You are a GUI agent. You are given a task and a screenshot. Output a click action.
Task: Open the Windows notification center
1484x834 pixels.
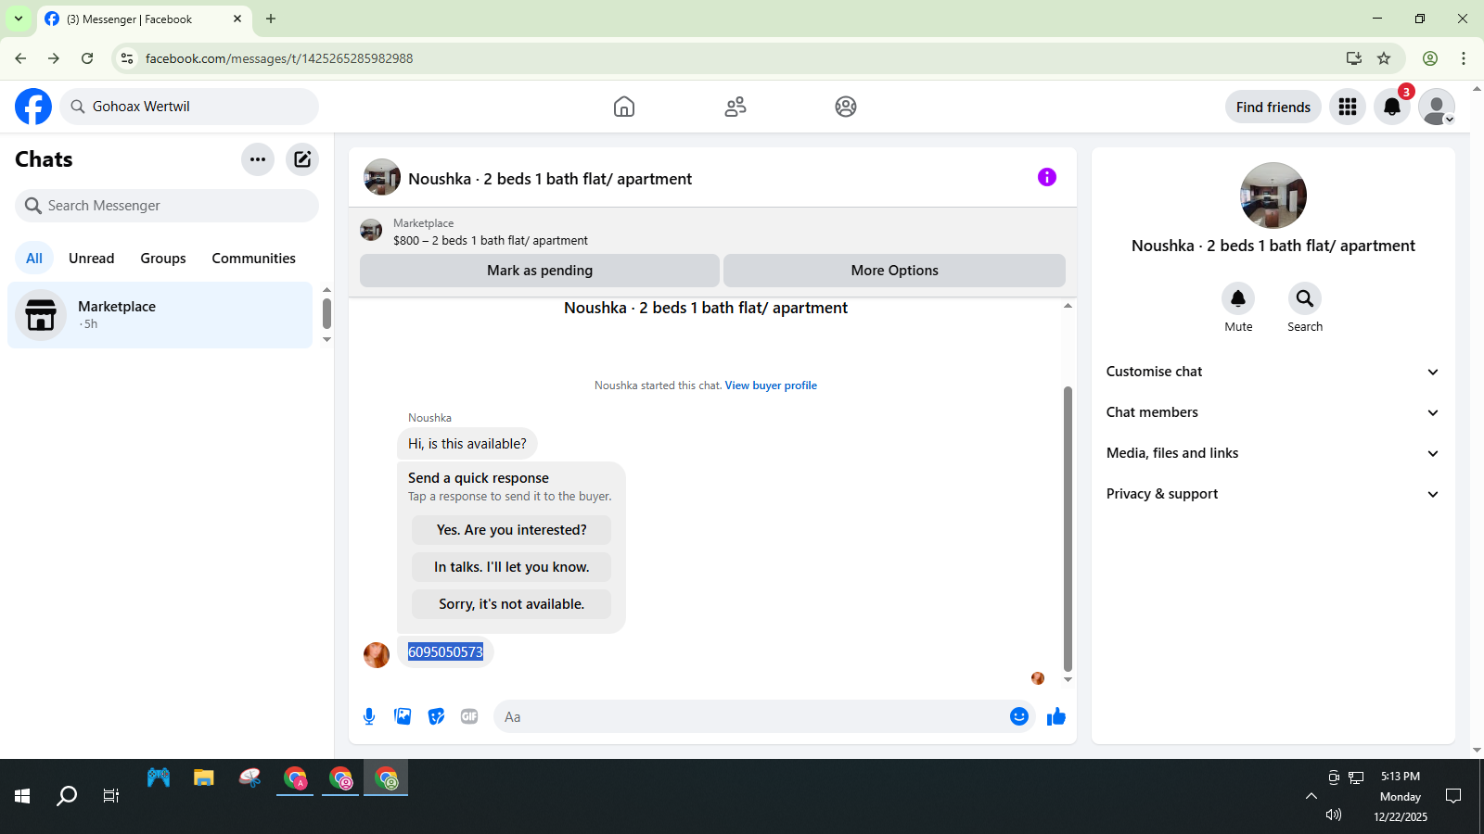1453,796
